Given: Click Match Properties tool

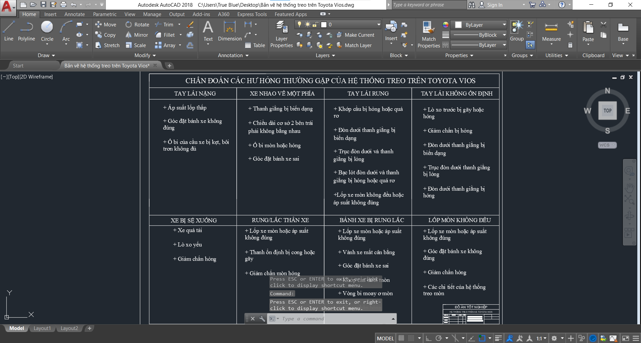Looking at the screenshot, I should (429, 34).
